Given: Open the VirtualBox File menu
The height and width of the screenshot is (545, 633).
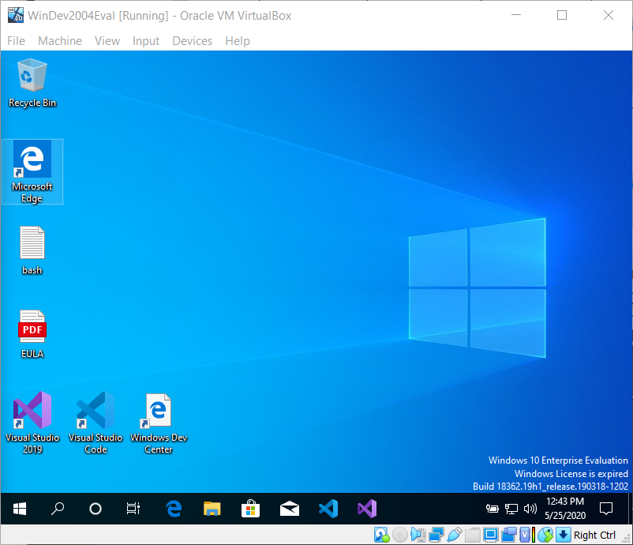Looking at the screenshot, I should point(16,41).
